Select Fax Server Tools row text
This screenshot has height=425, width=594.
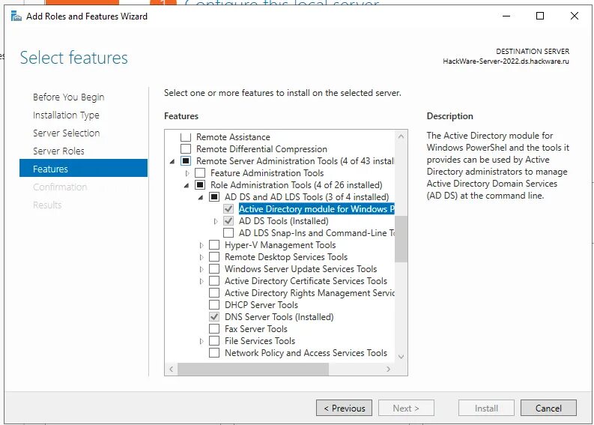click(x=255, y=329)
